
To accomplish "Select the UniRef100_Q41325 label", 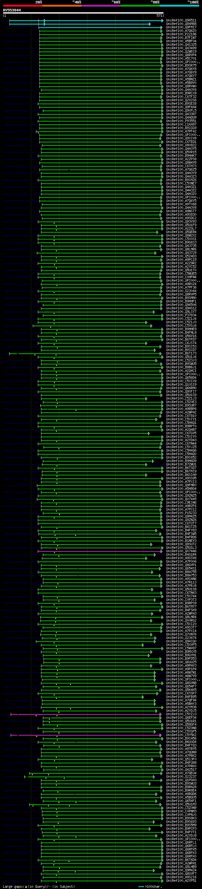I will 181,44.
